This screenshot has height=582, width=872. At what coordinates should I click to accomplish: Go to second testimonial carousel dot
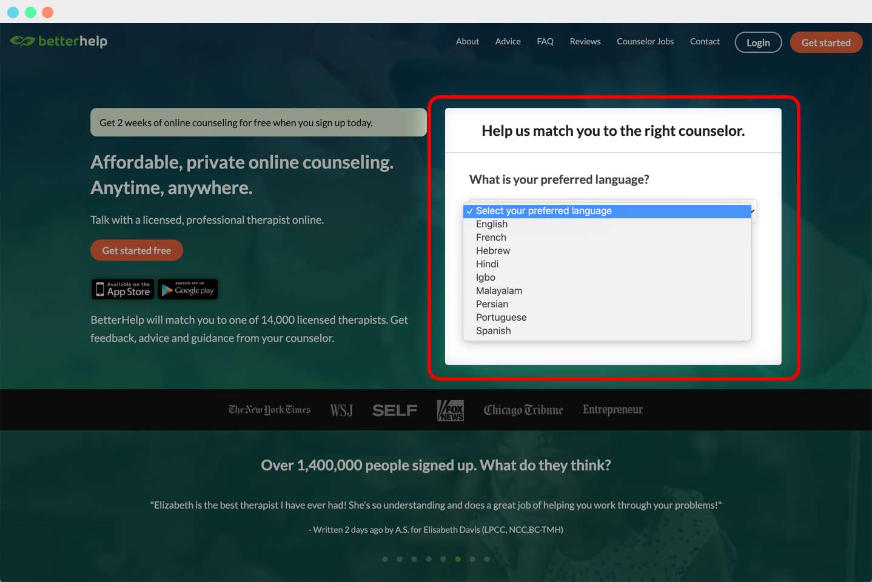coord(400,559)
